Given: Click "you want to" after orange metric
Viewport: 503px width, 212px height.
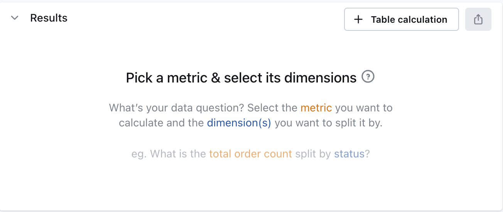Looking at the screenshot, I should point(363,108).
